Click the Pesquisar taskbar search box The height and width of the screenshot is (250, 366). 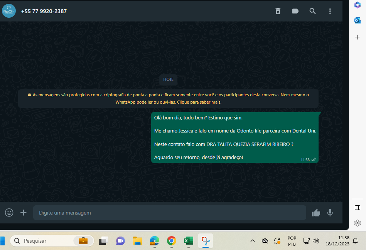(52, 241)
